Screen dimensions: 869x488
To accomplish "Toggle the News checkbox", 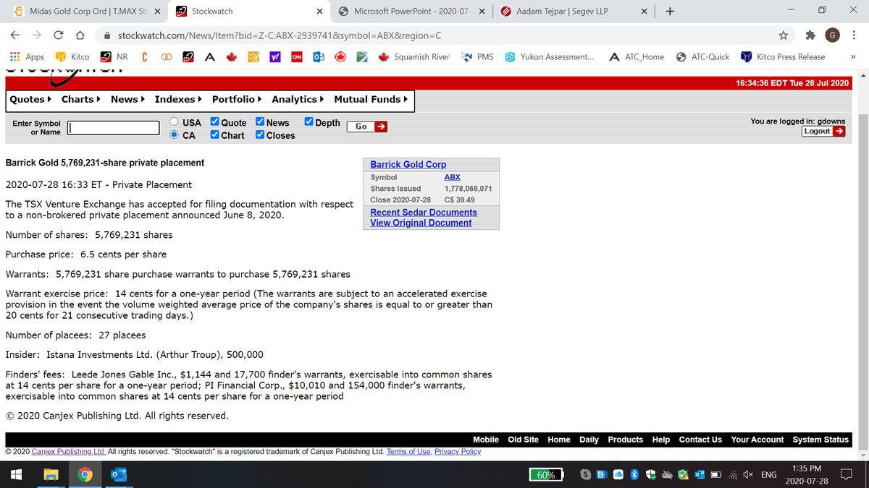I will (x=260, y=122).
